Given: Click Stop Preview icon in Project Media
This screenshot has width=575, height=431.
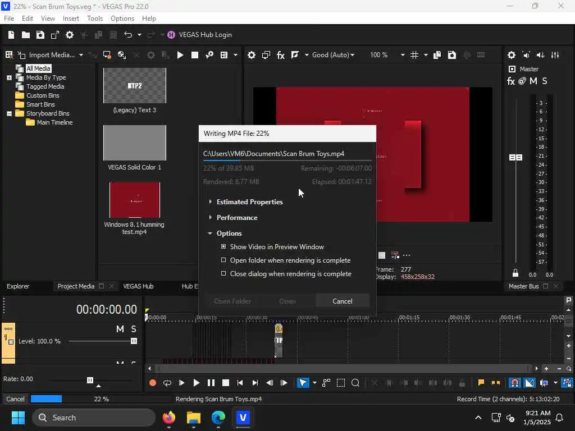Looking at the screenshot, I should click(195, 55).
